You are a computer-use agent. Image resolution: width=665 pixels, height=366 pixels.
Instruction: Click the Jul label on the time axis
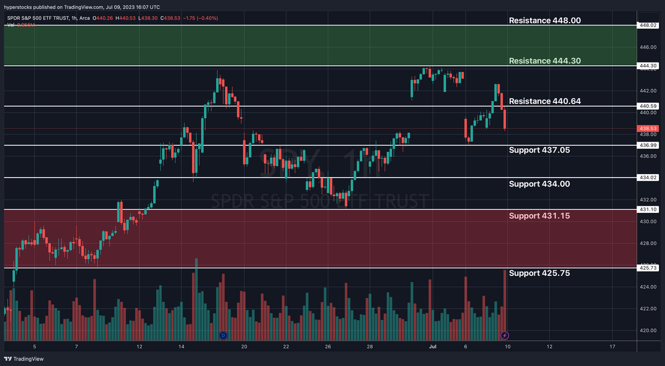432,346
